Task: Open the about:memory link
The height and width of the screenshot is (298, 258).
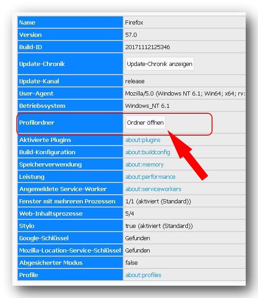Action: click(x=145, y=165)
